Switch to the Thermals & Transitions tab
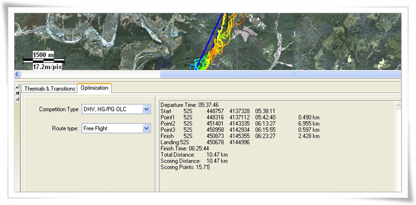 coord(50,88)
